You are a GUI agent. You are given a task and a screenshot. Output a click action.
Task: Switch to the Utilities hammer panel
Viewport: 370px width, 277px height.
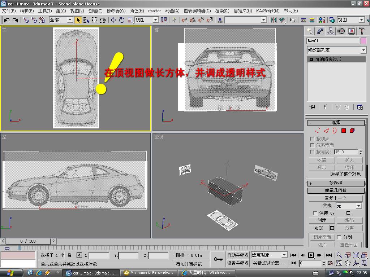tap(362, 31)
